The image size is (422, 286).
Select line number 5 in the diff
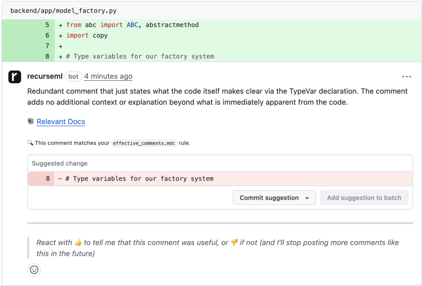click(x=47, y=25)
